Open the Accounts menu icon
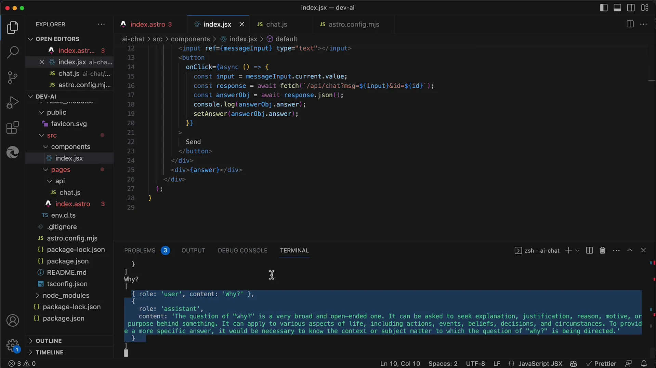 (x=13, y=321)
